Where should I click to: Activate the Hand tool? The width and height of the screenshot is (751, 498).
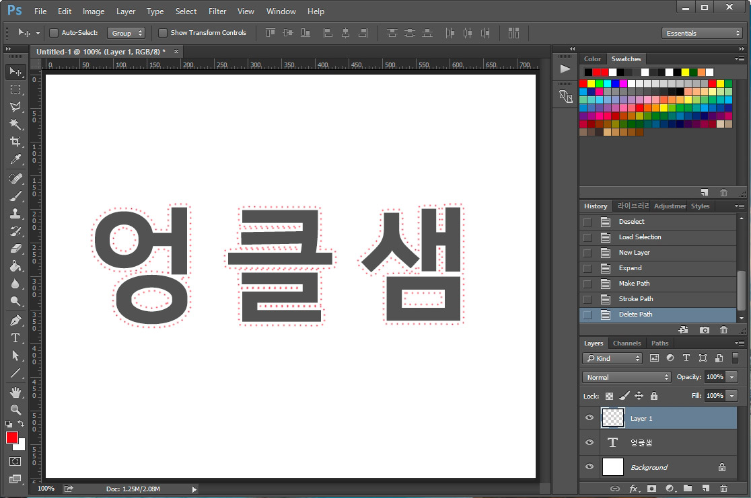coord(15,392)
